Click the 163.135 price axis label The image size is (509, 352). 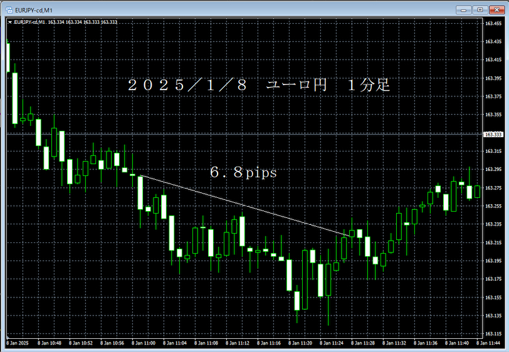pos(493,316)
